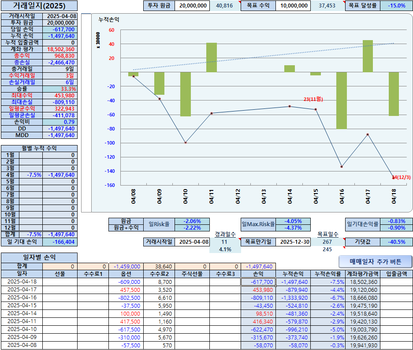Click the 일기대손익율 value -0.83%

coord(396,221)
